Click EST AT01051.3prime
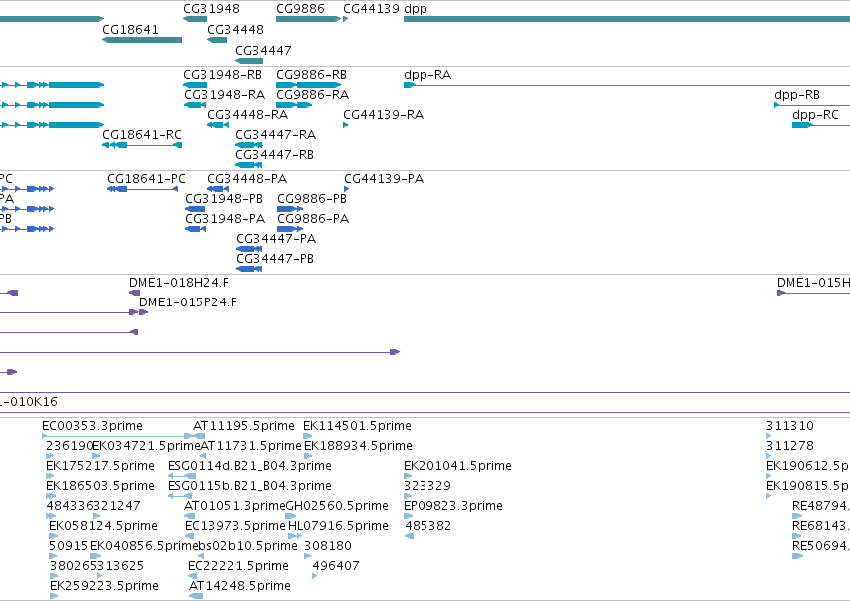The image size is (850, 601). [189, 516]
